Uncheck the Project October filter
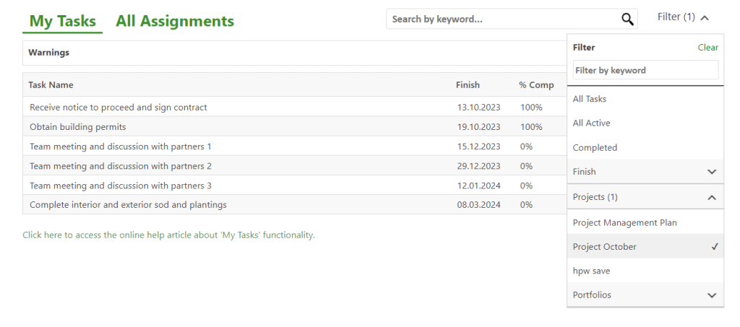Screen dimensions: 740x327 pos(645,247)
